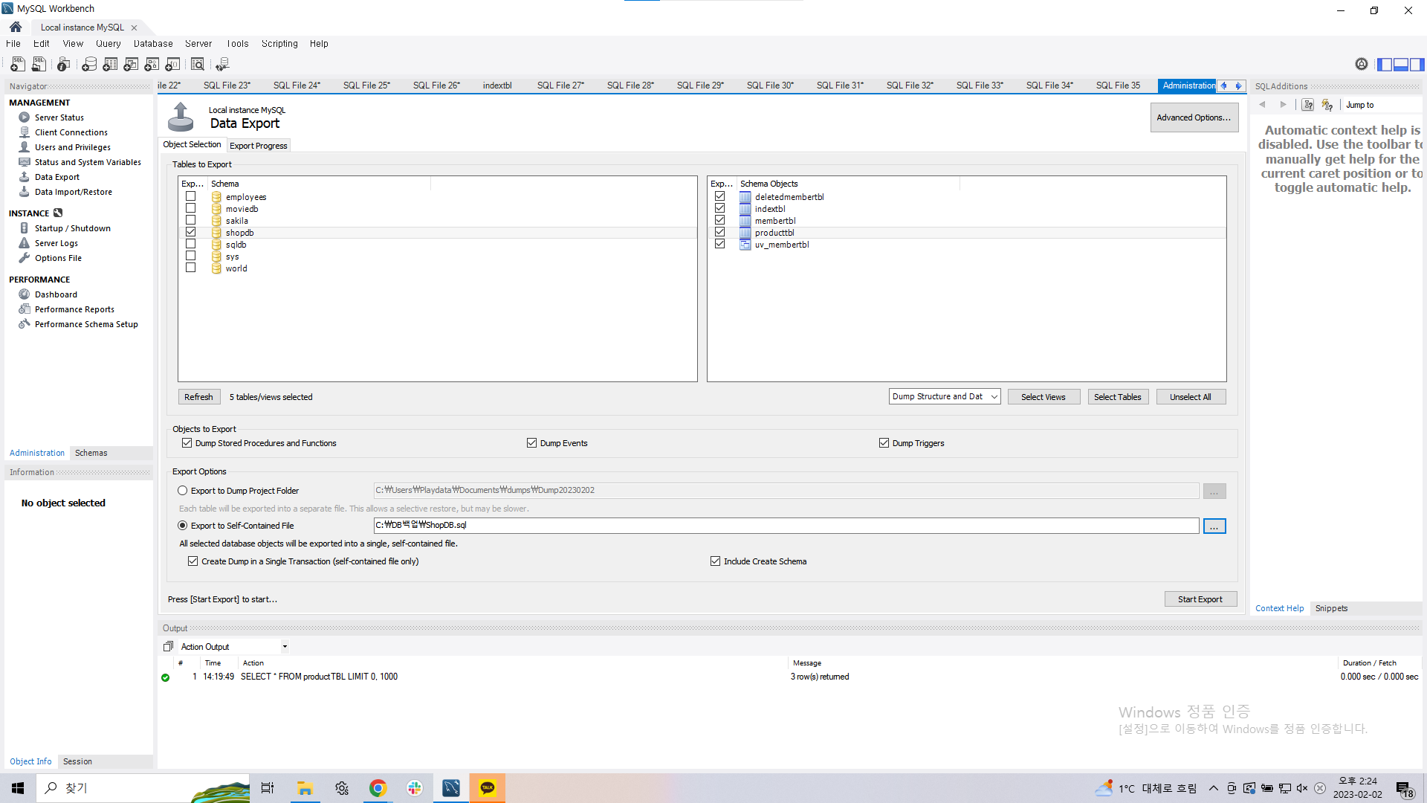
Task: Switch to Schemas navigator tab
Action: click(91, 453)
